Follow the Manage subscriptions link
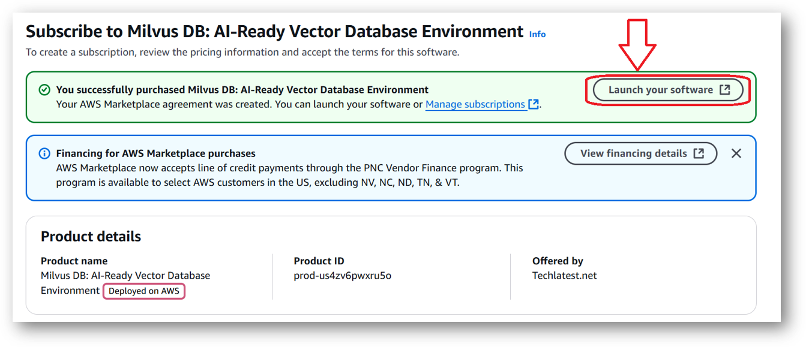The height and width of the screenshot is (347, 806). [x=475, y=104]
